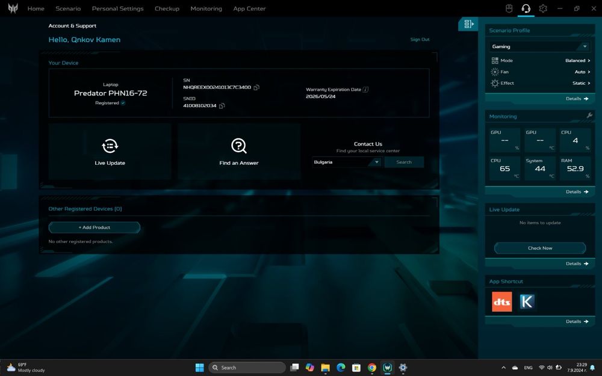Copy the SNID number
Screen dimensions: 602x376
tap(222, 106)
